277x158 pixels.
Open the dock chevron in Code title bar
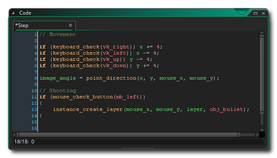pos(242,12)
